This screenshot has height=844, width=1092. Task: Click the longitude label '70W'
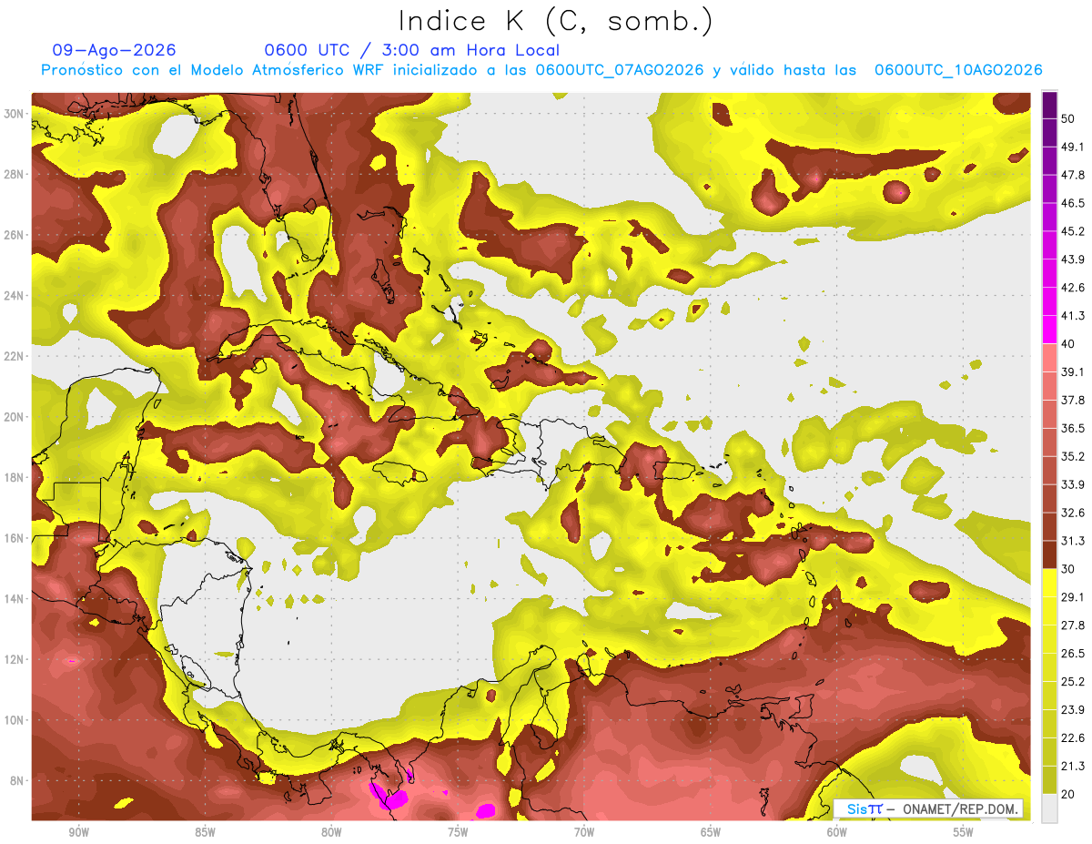584,832
